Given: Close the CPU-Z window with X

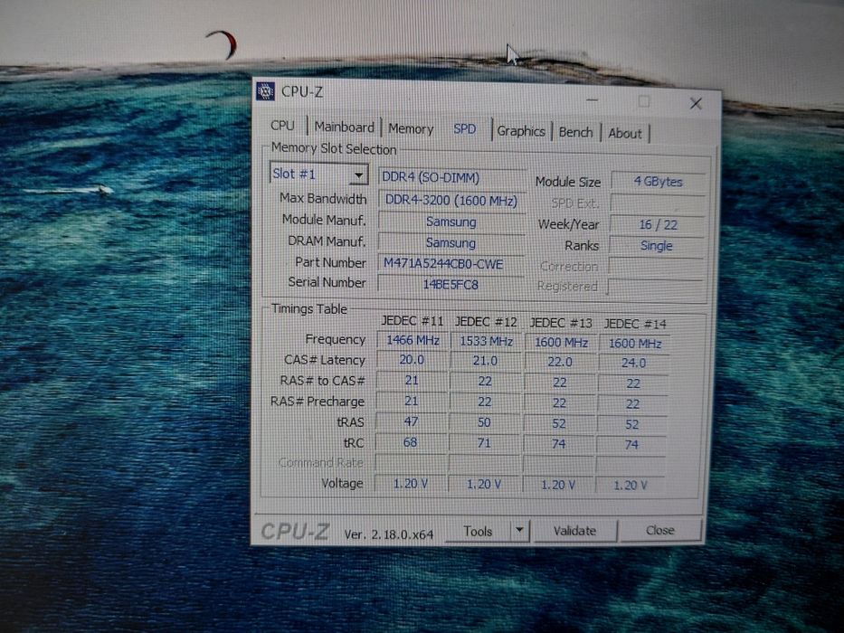Looking at the screenshot, I should point(696,103).
